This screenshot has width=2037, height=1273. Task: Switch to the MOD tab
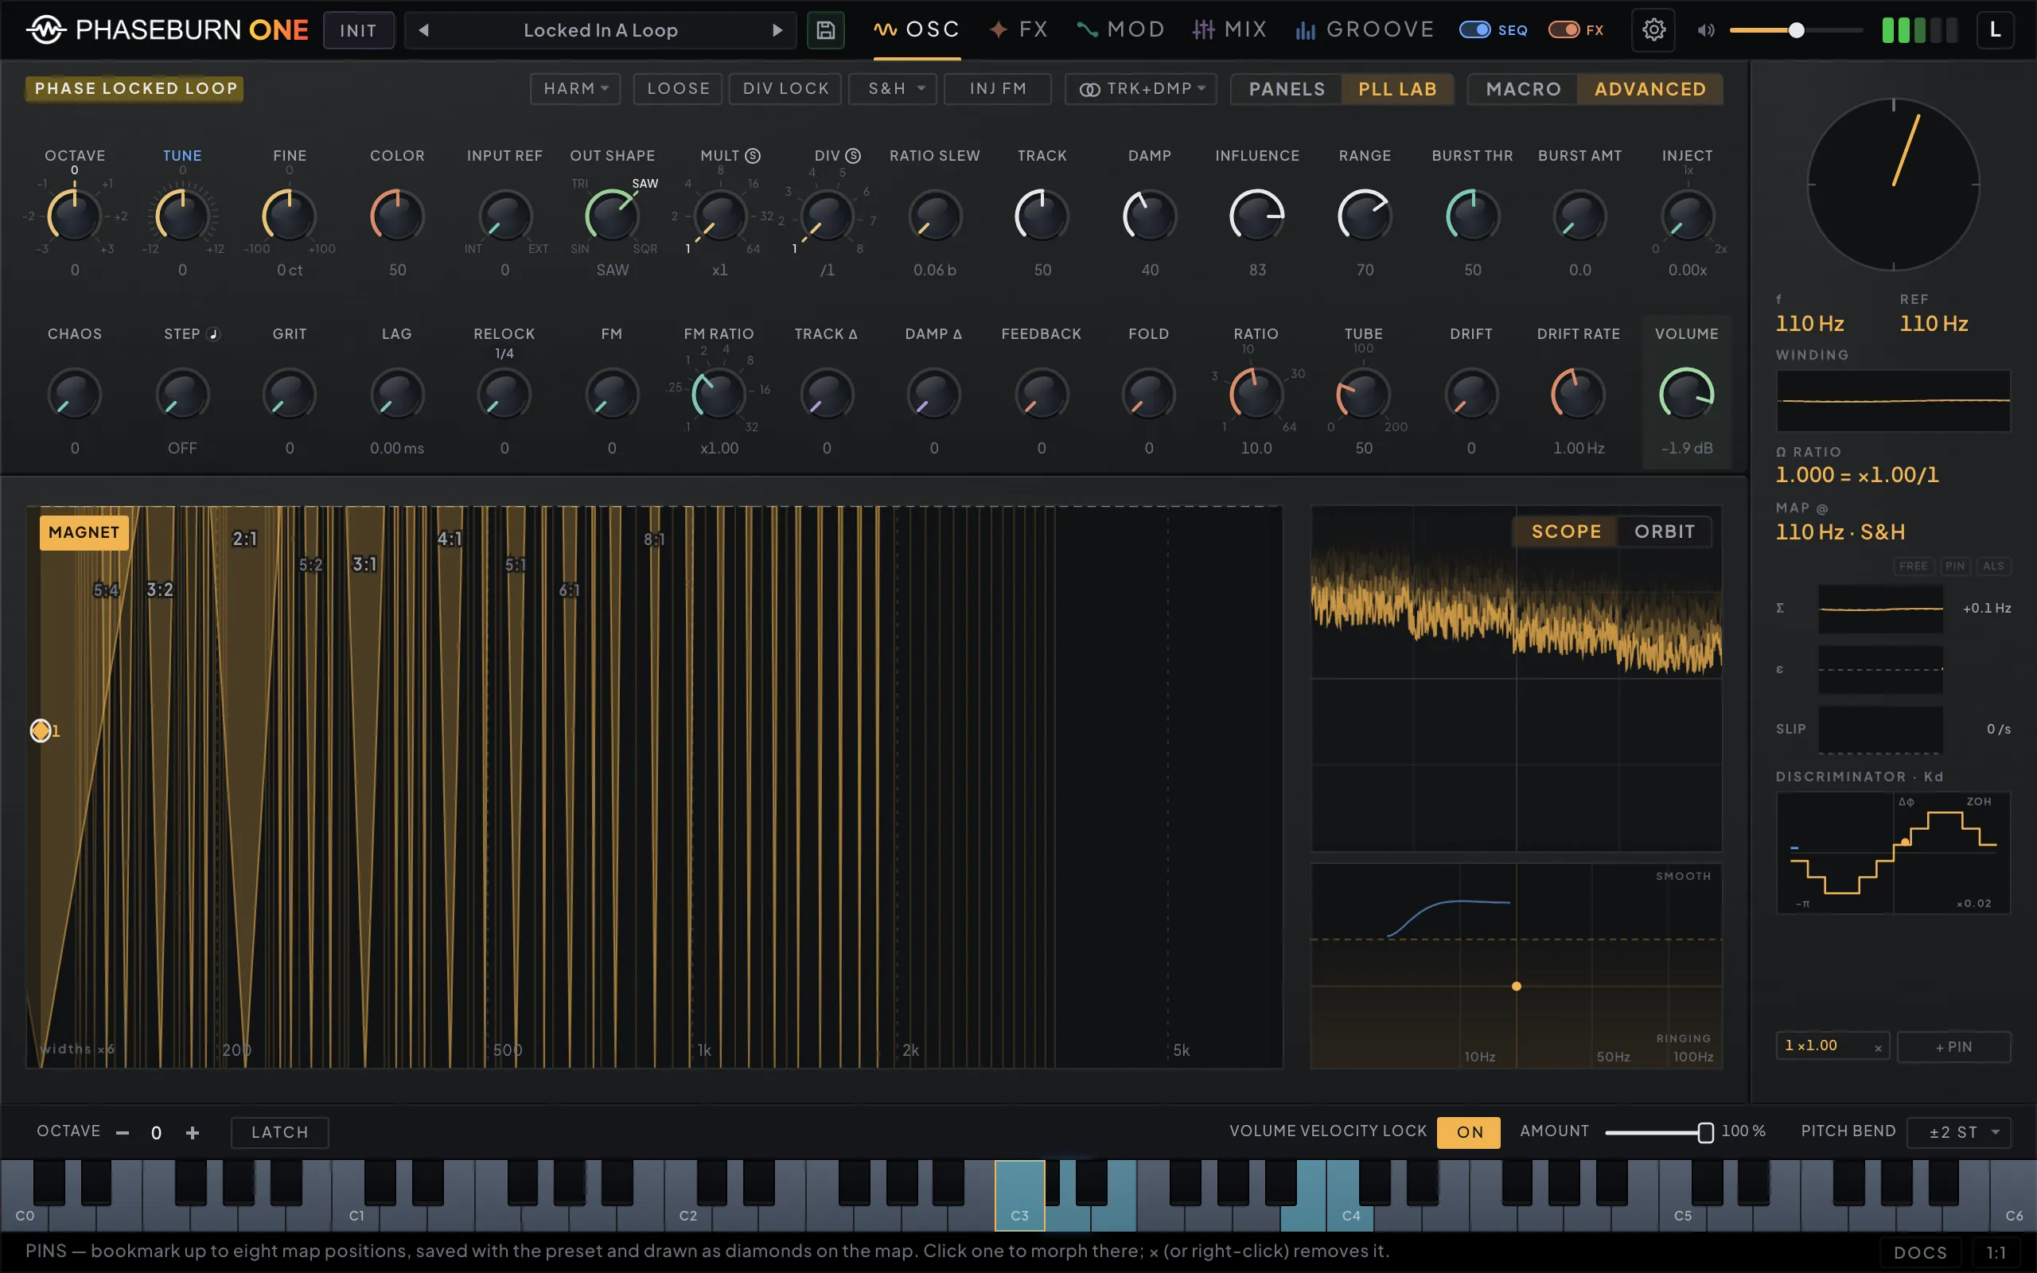point(1120,30)
